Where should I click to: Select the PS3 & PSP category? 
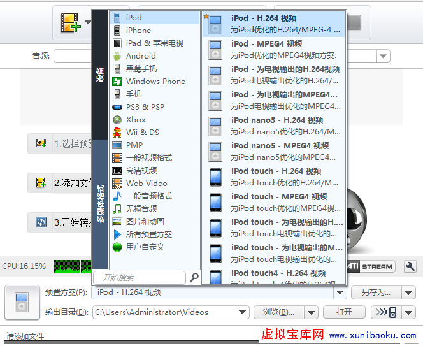click(145, 107)
